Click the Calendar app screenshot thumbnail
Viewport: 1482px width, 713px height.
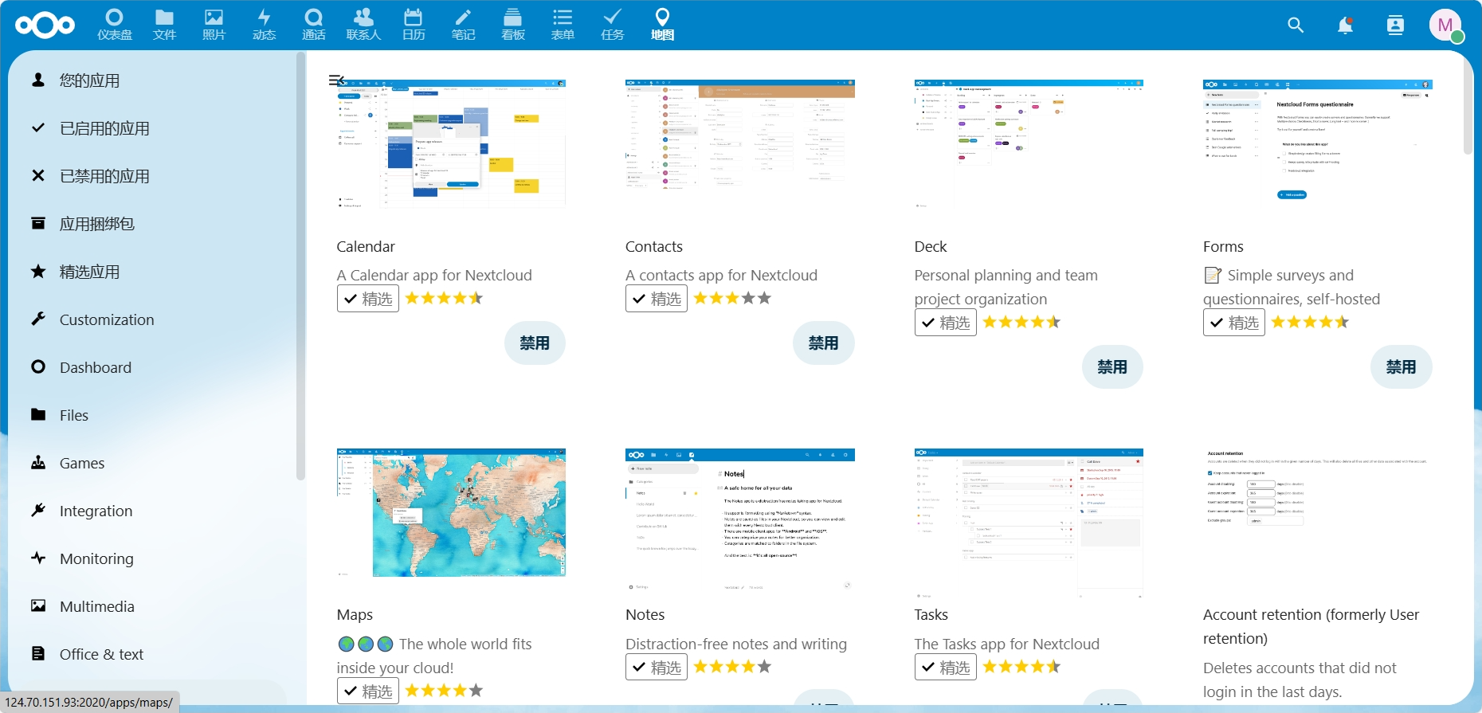pos(451,144)
